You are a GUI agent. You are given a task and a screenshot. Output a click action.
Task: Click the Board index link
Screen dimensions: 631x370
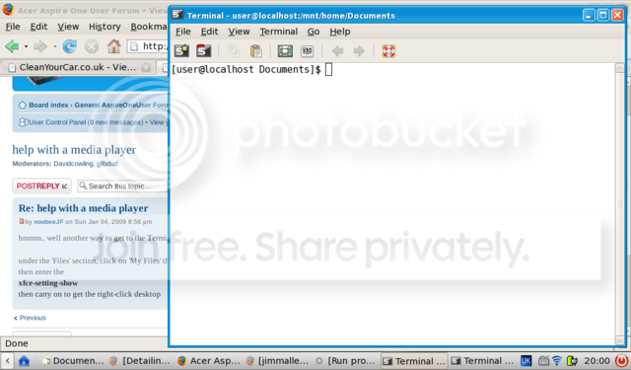(x=48, y=106)
